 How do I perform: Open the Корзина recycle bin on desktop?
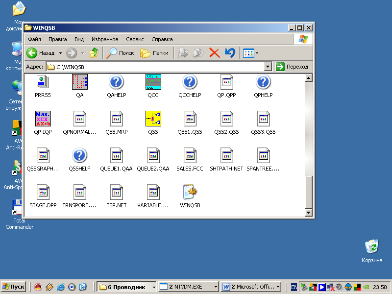tap(372, 251)
